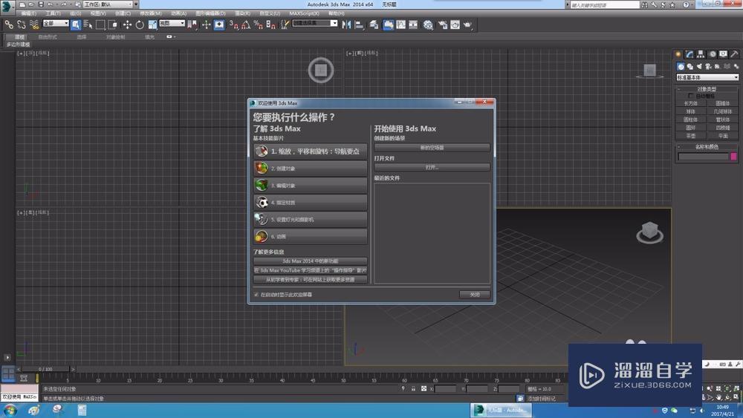The height and width of the screenshot is (418, 743).
Task: Open the first menu ending in (E)
Action: 28,13
